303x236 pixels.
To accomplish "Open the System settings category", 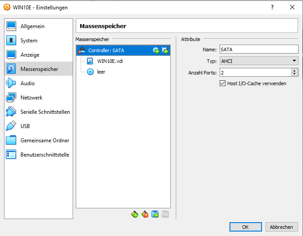I will coord(38,41).
